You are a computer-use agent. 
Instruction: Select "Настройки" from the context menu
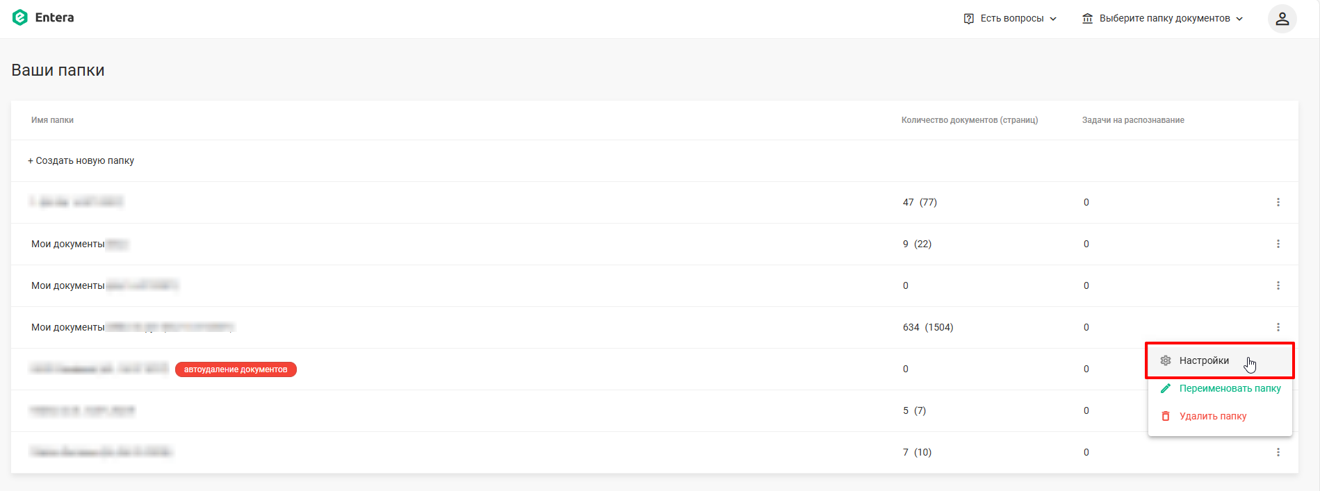pos(1204,360)
